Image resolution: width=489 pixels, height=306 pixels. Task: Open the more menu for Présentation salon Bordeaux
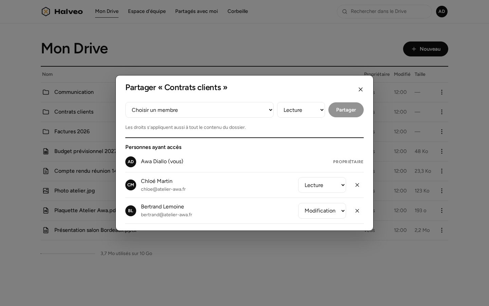click(x=442, y=230)
